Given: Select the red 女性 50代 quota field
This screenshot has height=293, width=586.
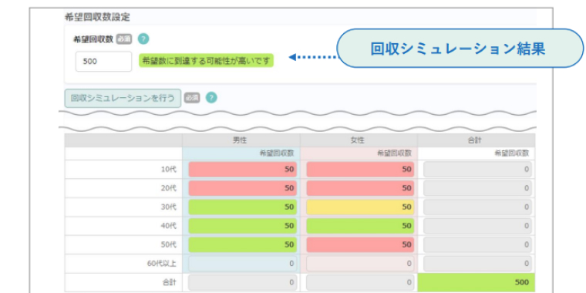Looking at the screenshot, I should (360, 244).
